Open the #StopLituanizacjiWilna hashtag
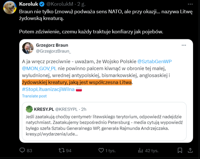 (48, 89)
